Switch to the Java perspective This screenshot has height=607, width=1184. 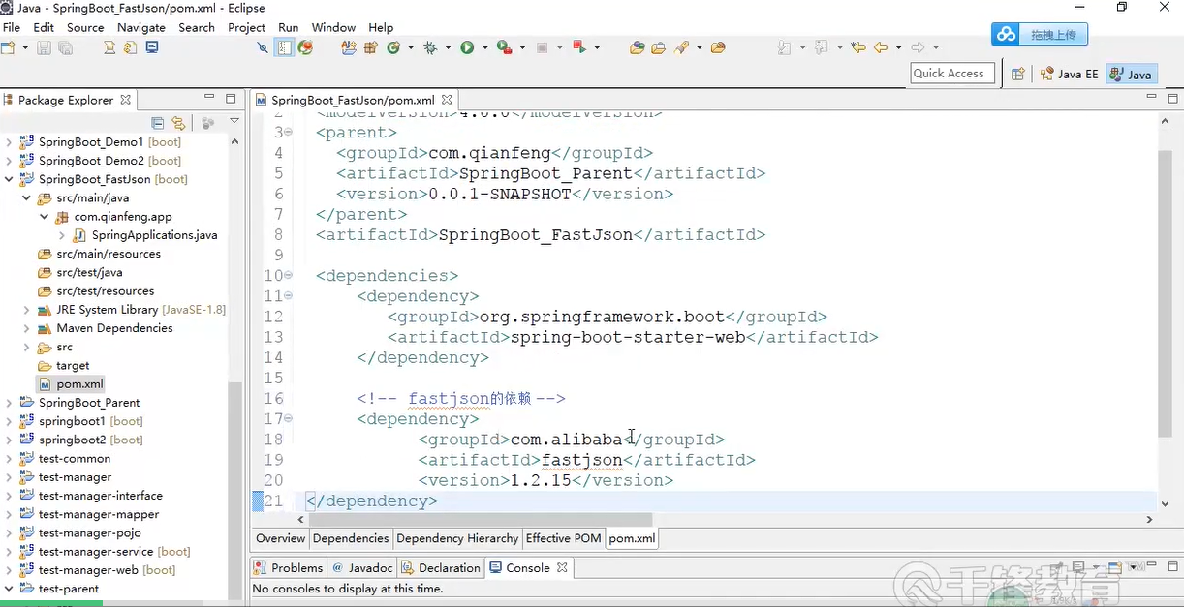[1131, 74]
